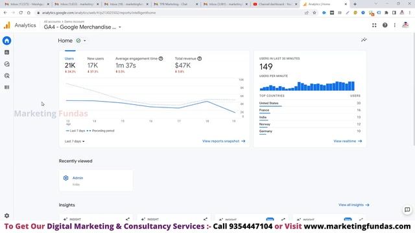
Task: Open the Advertising section icon in the sidebar
Action: [7, 76]
